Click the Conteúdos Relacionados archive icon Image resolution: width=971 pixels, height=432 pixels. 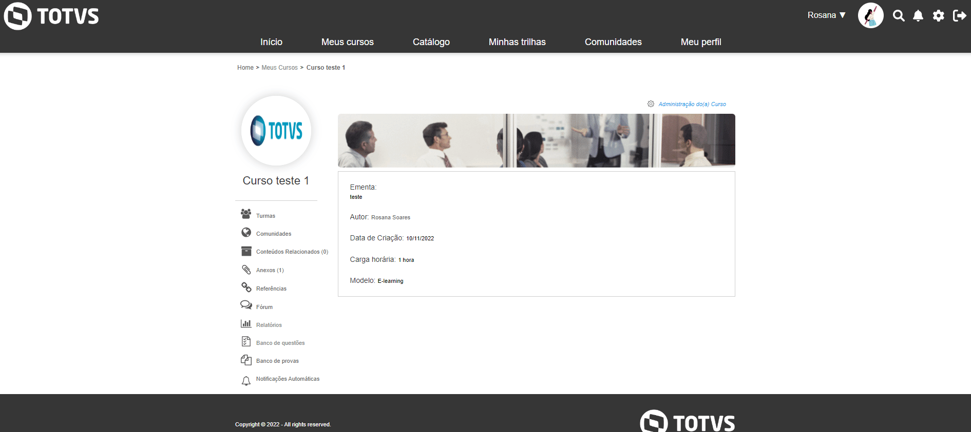pos(246,251)
